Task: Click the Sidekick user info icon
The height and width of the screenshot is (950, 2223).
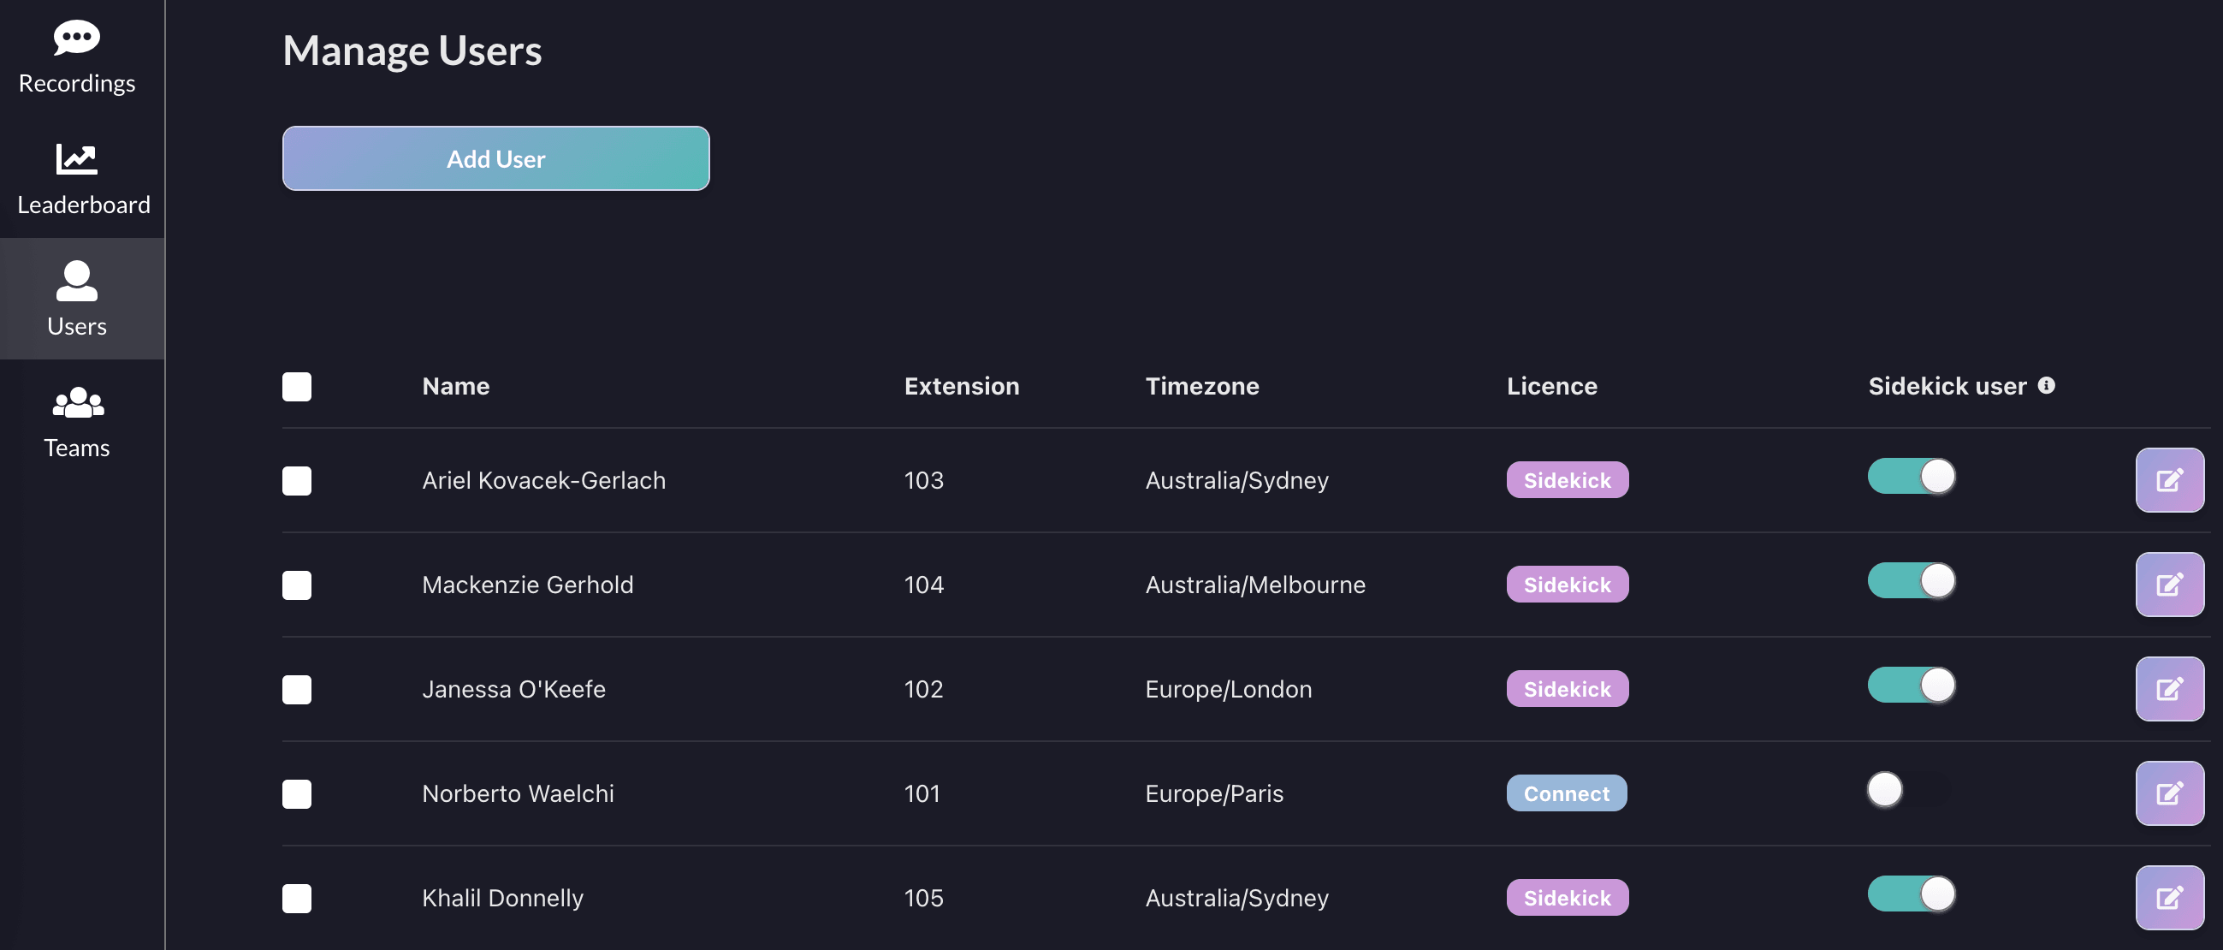Action: pyautogui.click(x=2046, y=386)
